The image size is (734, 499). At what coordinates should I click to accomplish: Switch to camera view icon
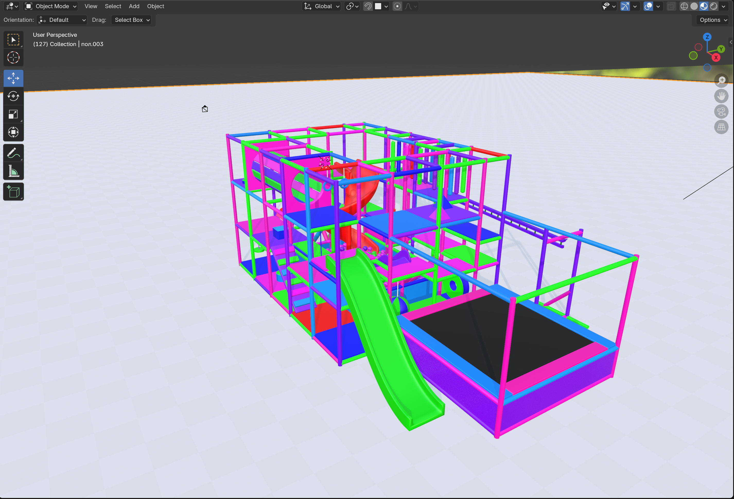point(721,111)
